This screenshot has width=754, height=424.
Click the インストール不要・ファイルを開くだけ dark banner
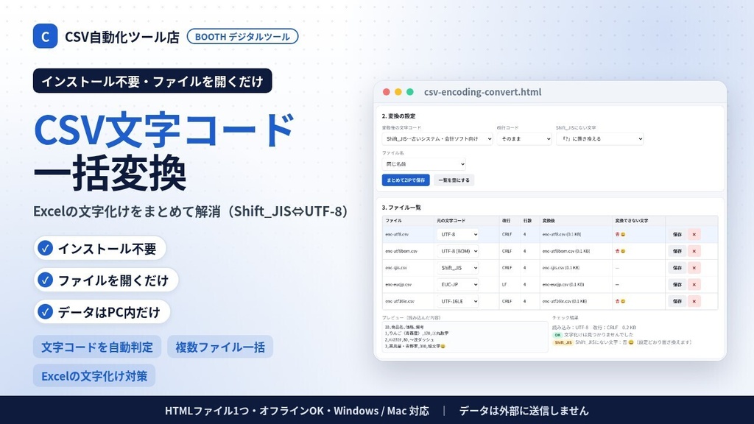pyautogui.click(x=152, y=81)
